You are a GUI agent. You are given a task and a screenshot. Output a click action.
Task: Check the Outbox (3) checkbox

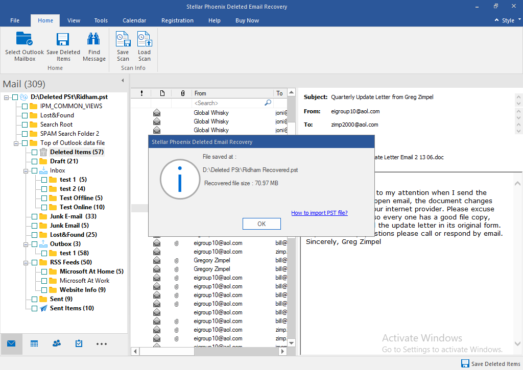click(x=34, y=244)
